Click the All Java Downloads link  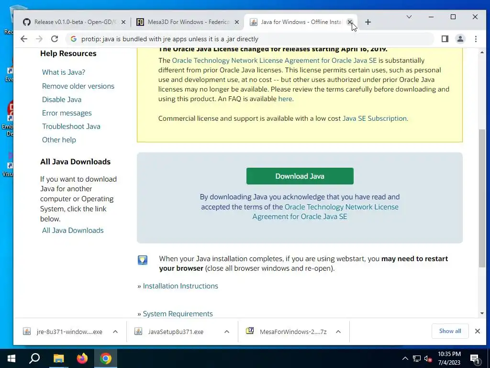(x=73, y=230)
